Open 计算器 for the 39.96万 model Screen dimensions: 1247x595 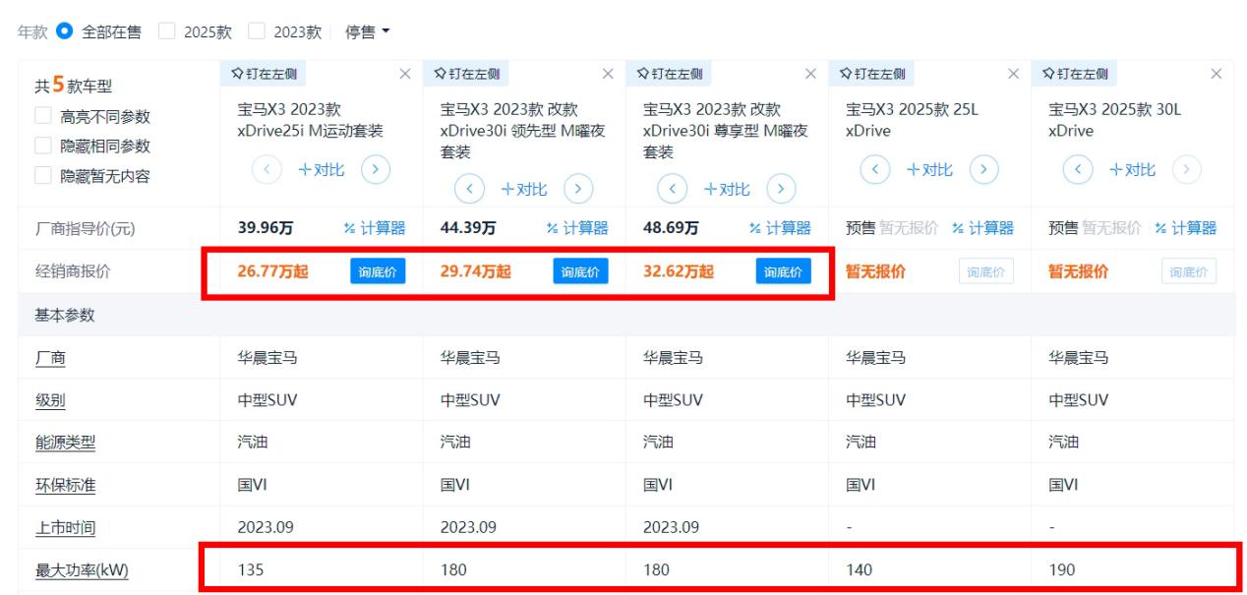click(x=374, y=228)
